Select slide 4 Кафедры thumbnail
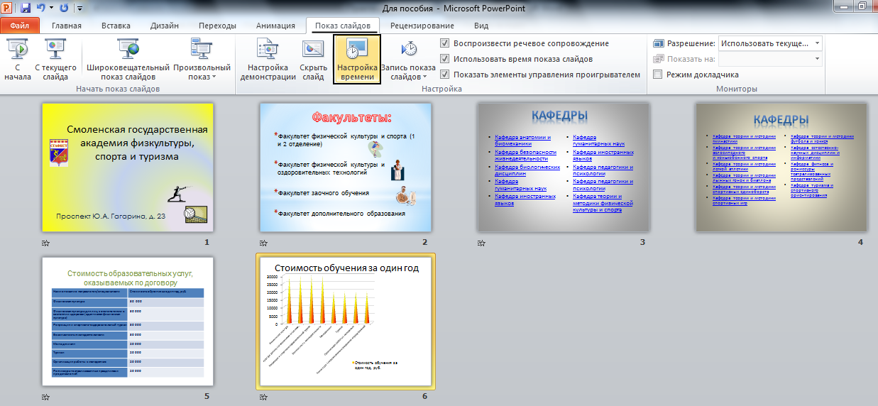Viewport: 878px width, 406px height. 781,168
